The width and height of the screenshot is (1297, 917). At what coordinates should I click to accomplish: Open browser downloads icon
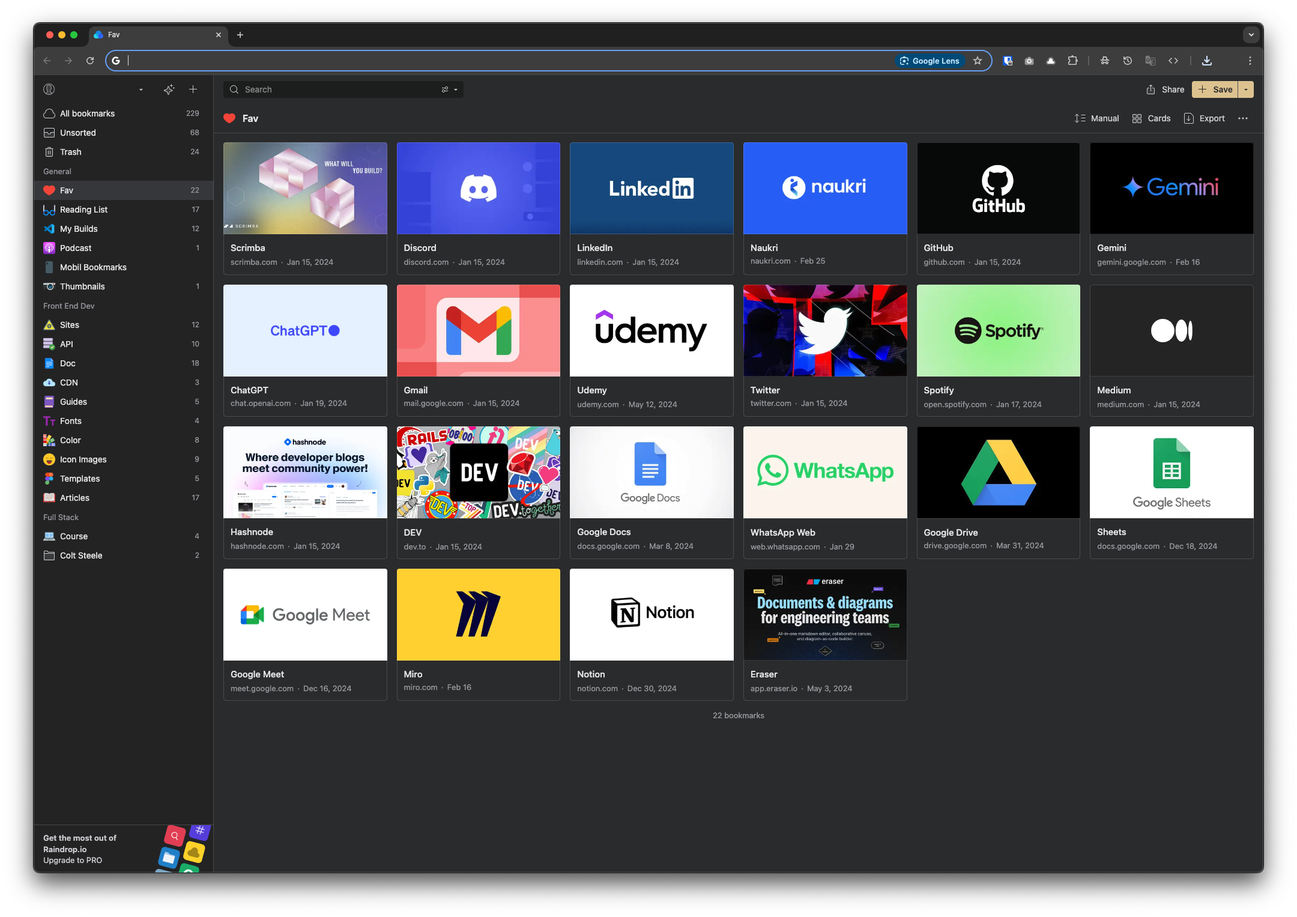(1207, 61)
